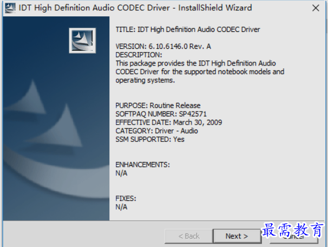
Task: Click the InstallShield logo in blue panel
Action: (82, 41)
